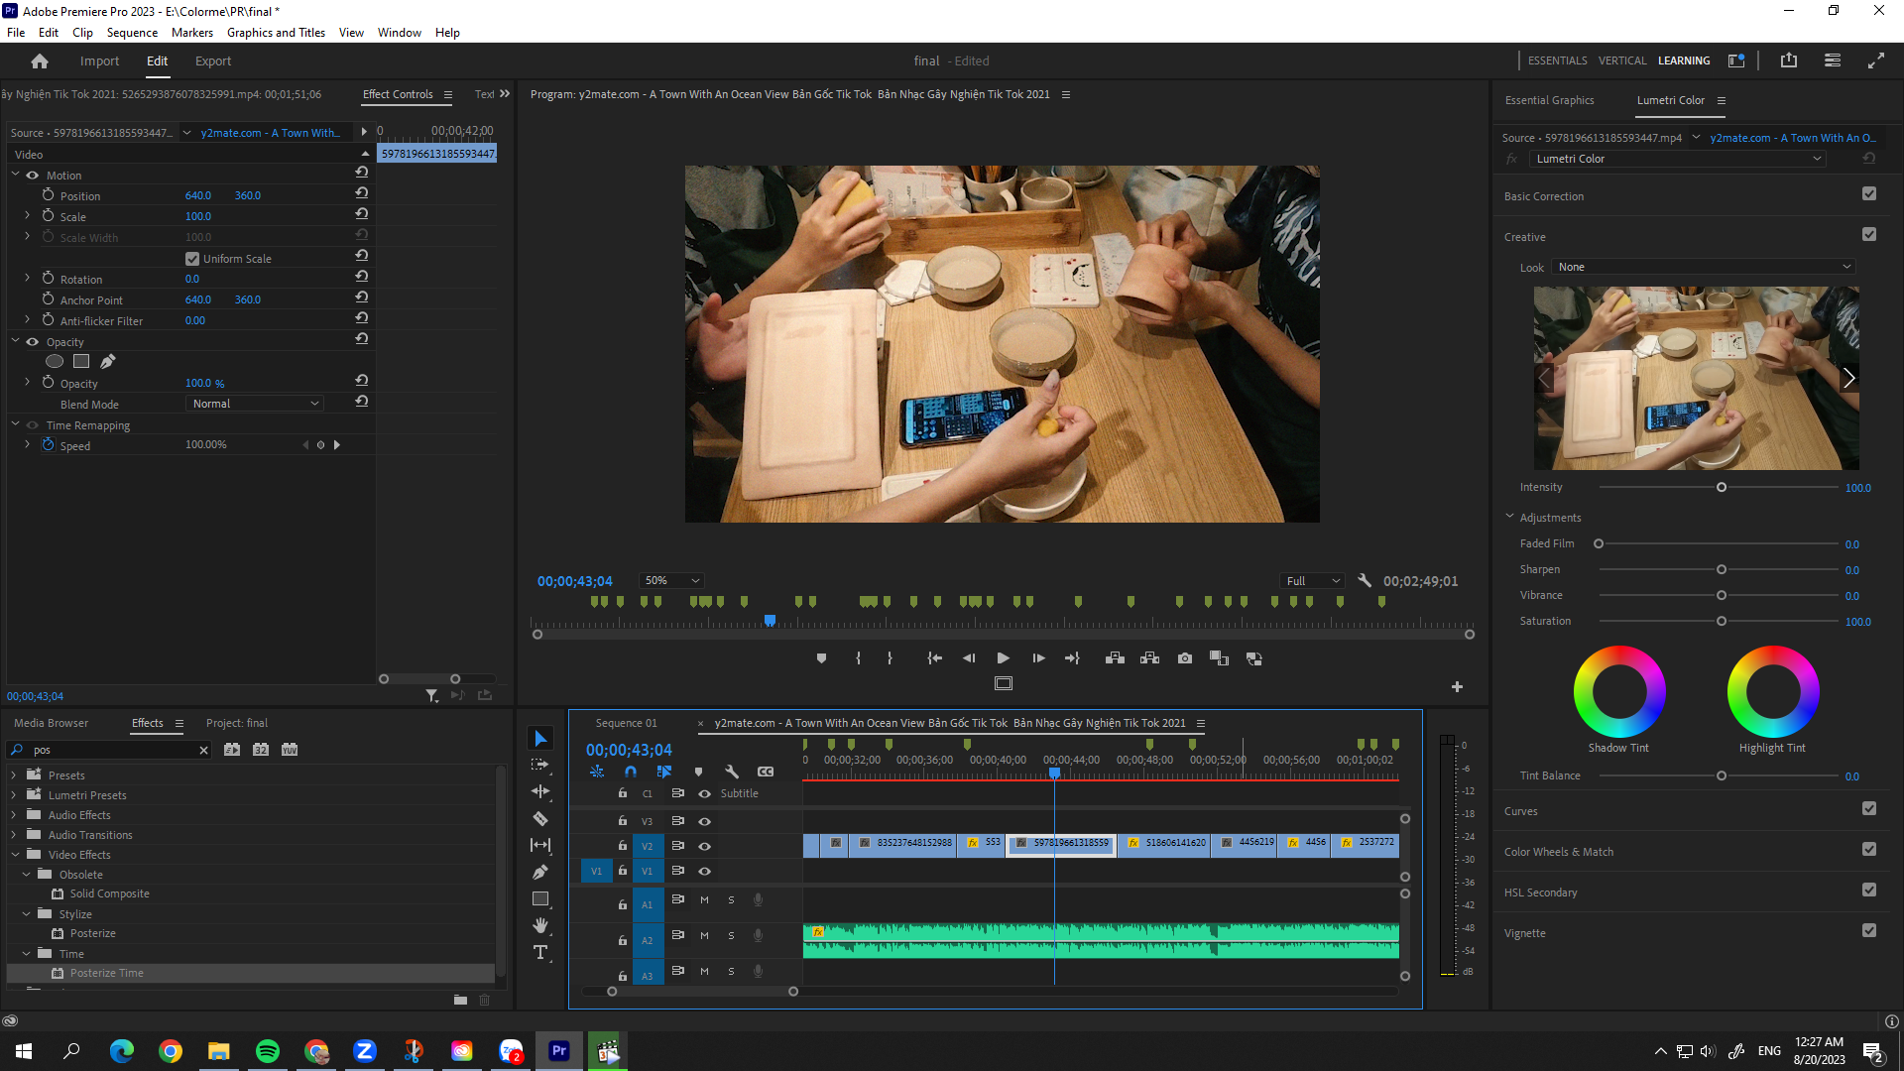Select the Hand tool
The width and height of the screenshot is (1904, 1071).
tap(540, 925)
